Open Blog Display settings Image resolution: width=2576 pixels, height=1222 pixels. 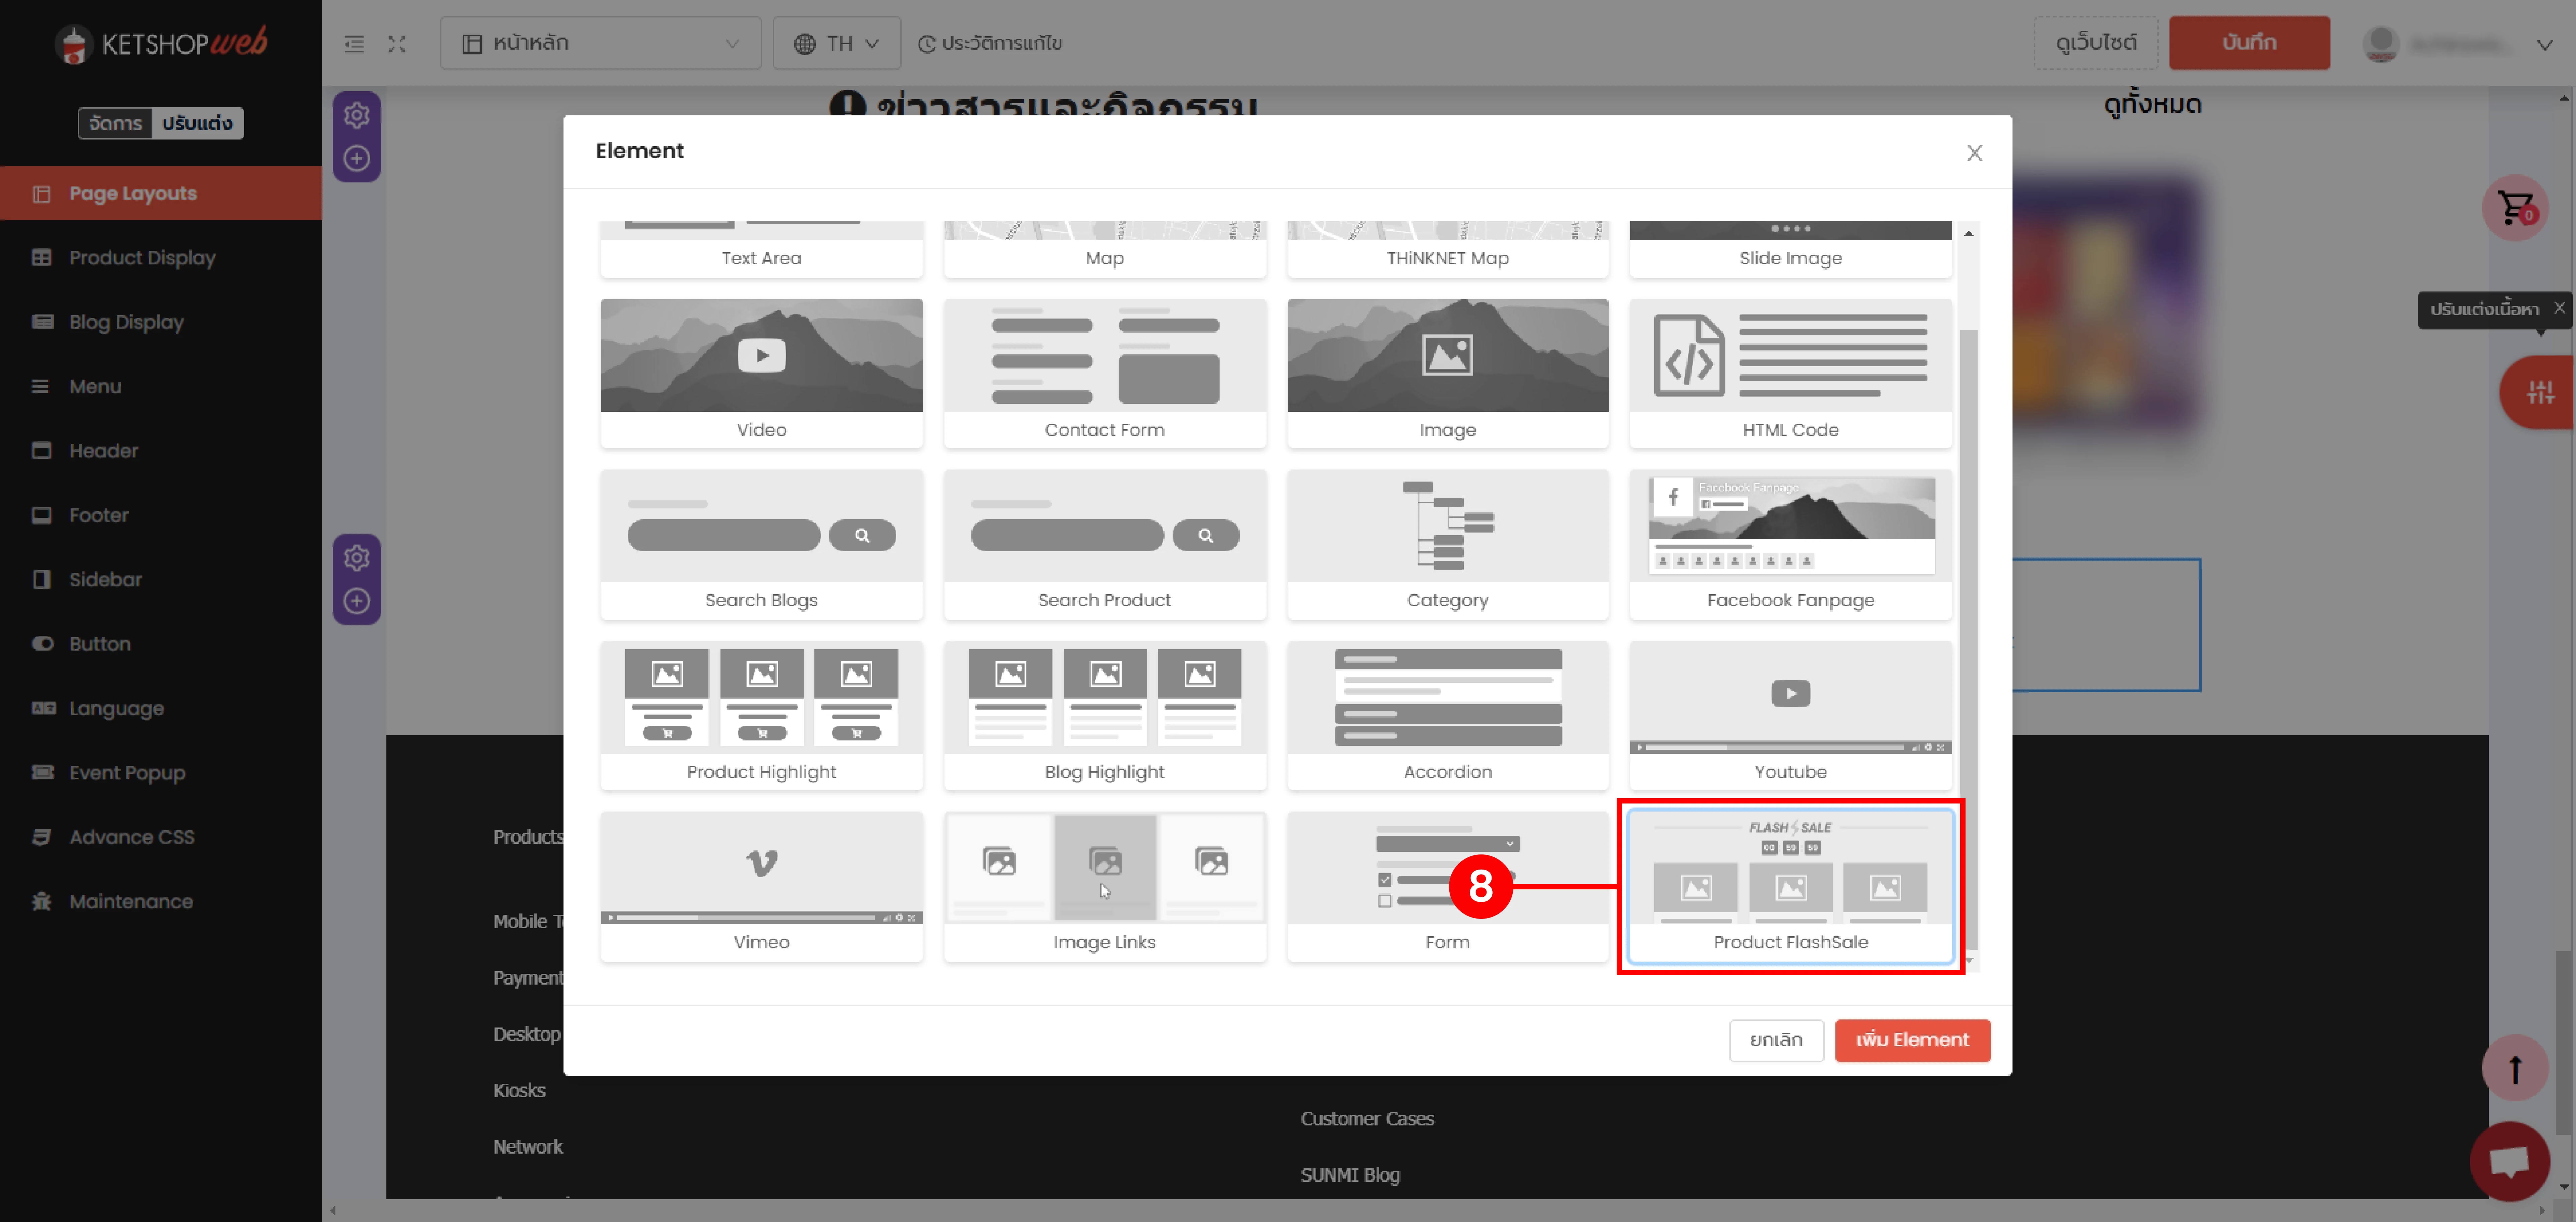coord(161,322)
